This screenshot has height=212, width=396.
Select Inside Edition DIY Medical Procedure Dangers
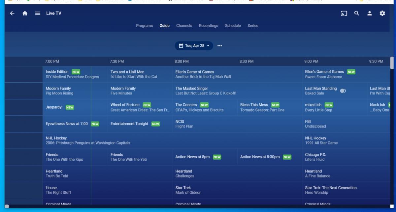tap(75, 74)
